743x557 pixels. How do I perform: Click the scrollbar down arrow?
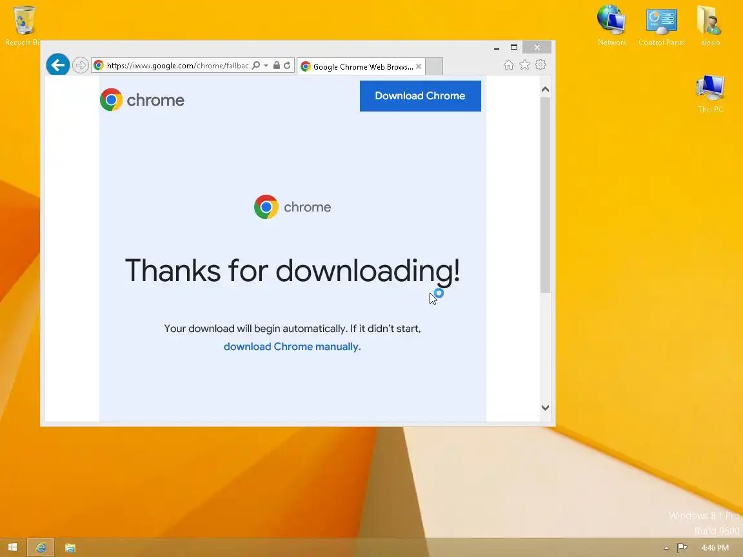(x=546, y=408)
